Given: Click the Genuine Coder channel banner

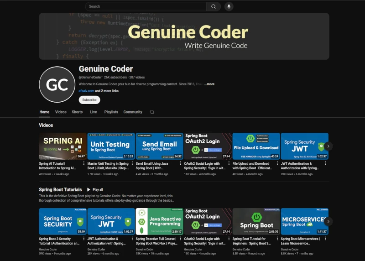Looking at the screenshot, I should pos(184,36).
